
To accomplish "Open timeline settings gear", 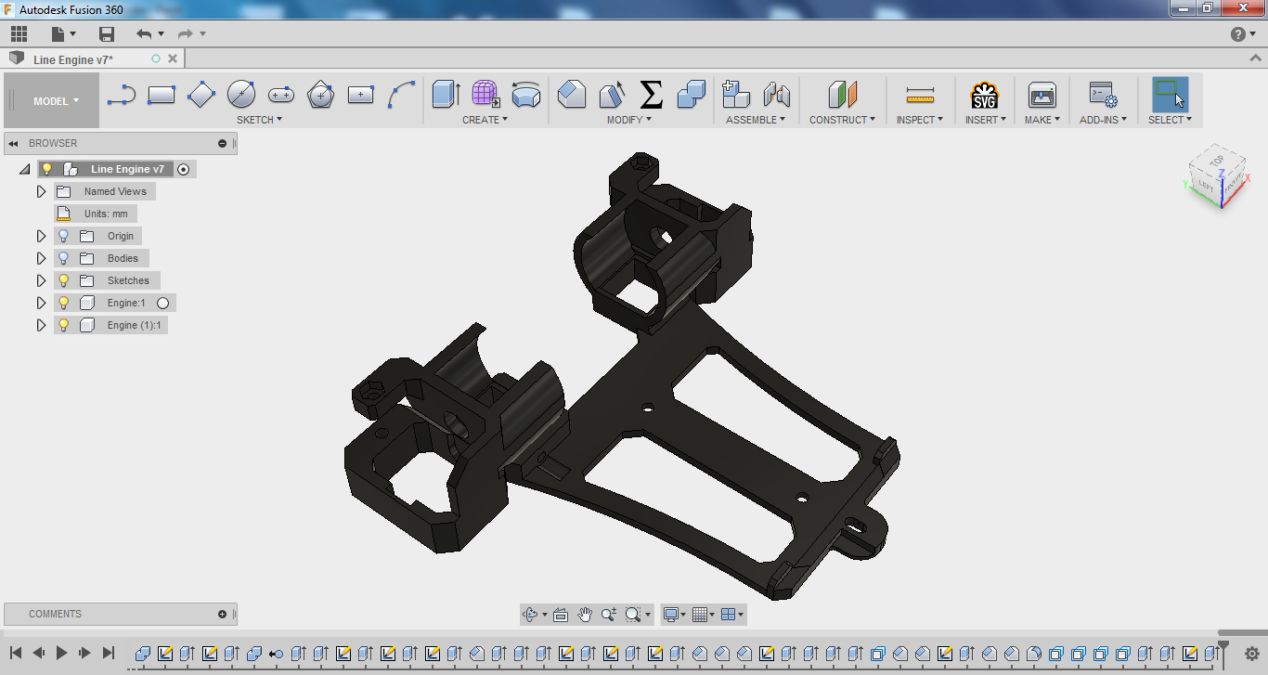I will point(1250,653).
